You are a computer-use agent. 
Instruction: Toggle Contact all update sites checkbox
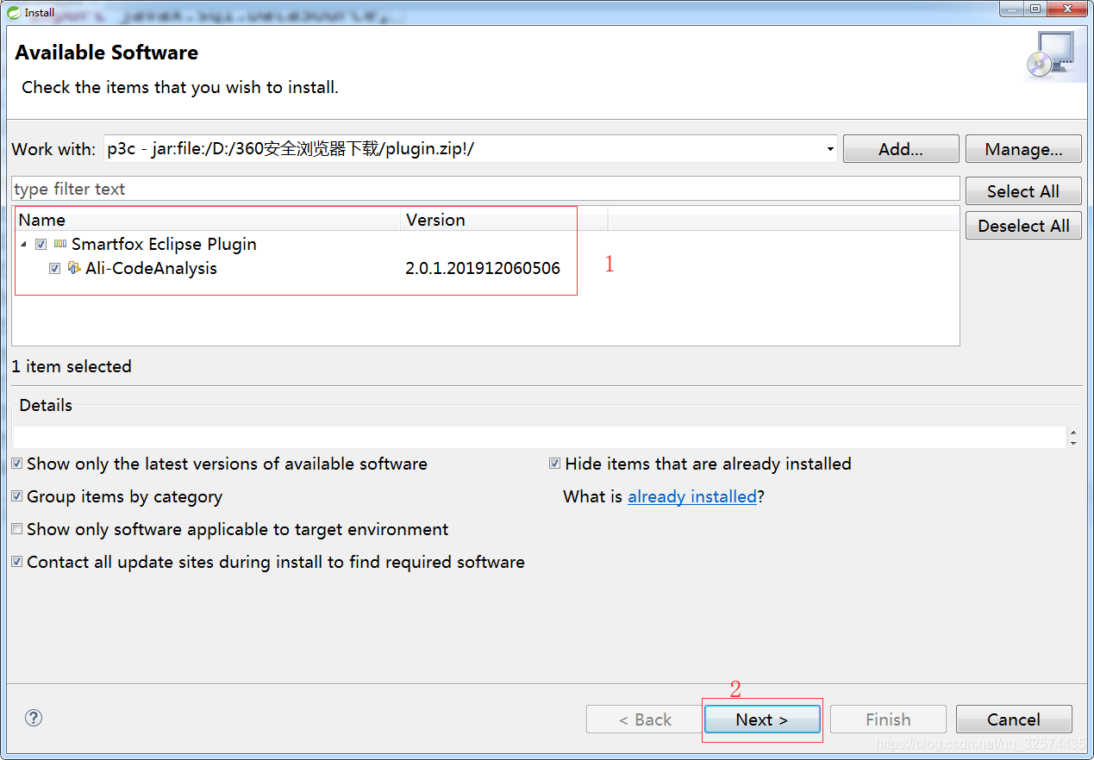[17, 562]
